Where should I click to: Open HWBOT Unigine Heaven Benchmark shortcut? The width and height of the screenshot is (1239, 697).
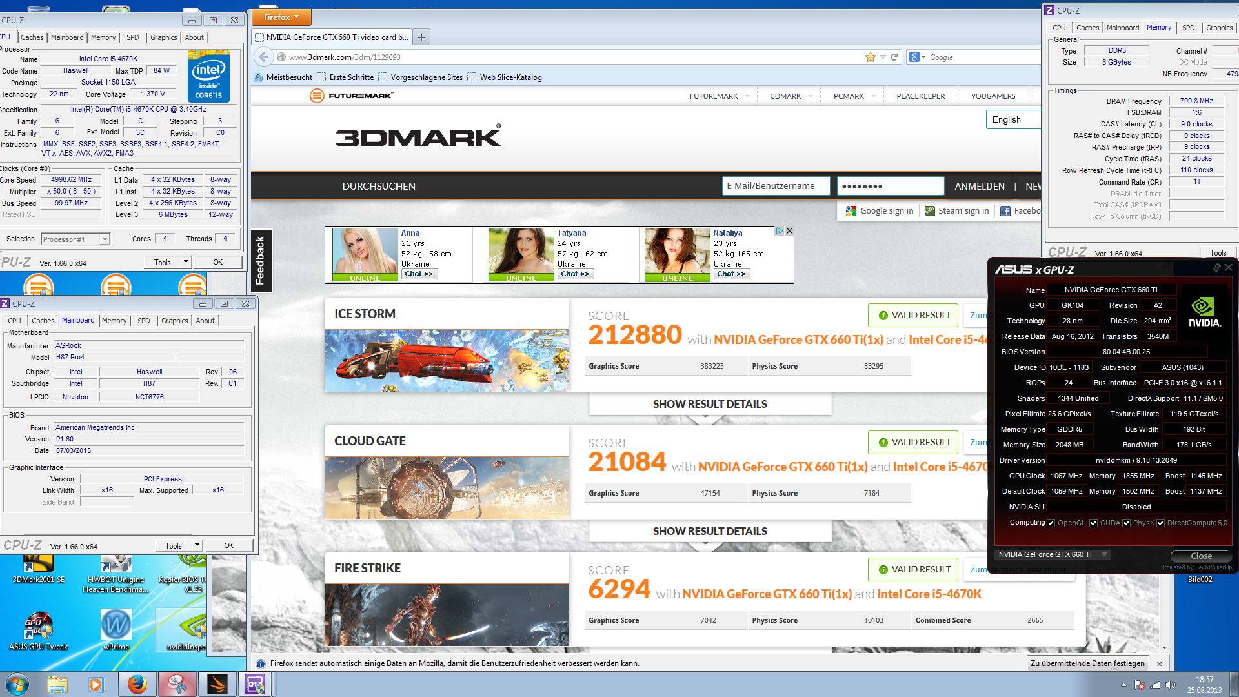point(116,573)
